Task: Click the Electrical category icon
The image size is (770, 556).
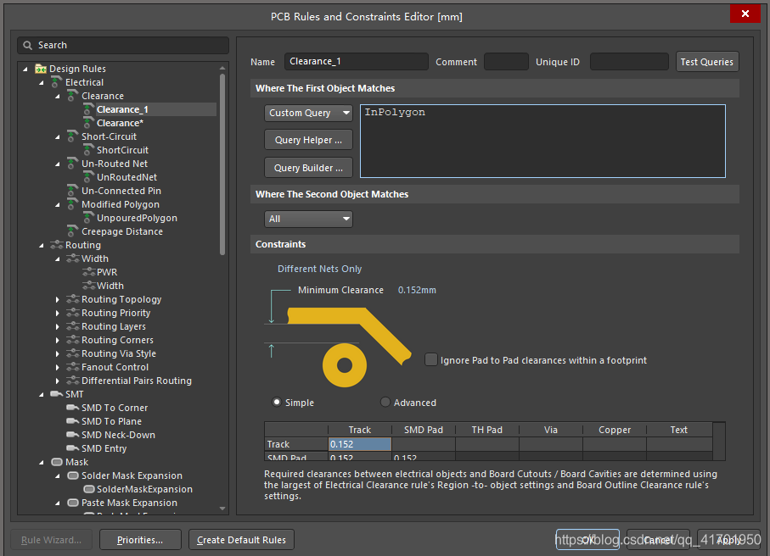Action: click(x=57, y=82)
